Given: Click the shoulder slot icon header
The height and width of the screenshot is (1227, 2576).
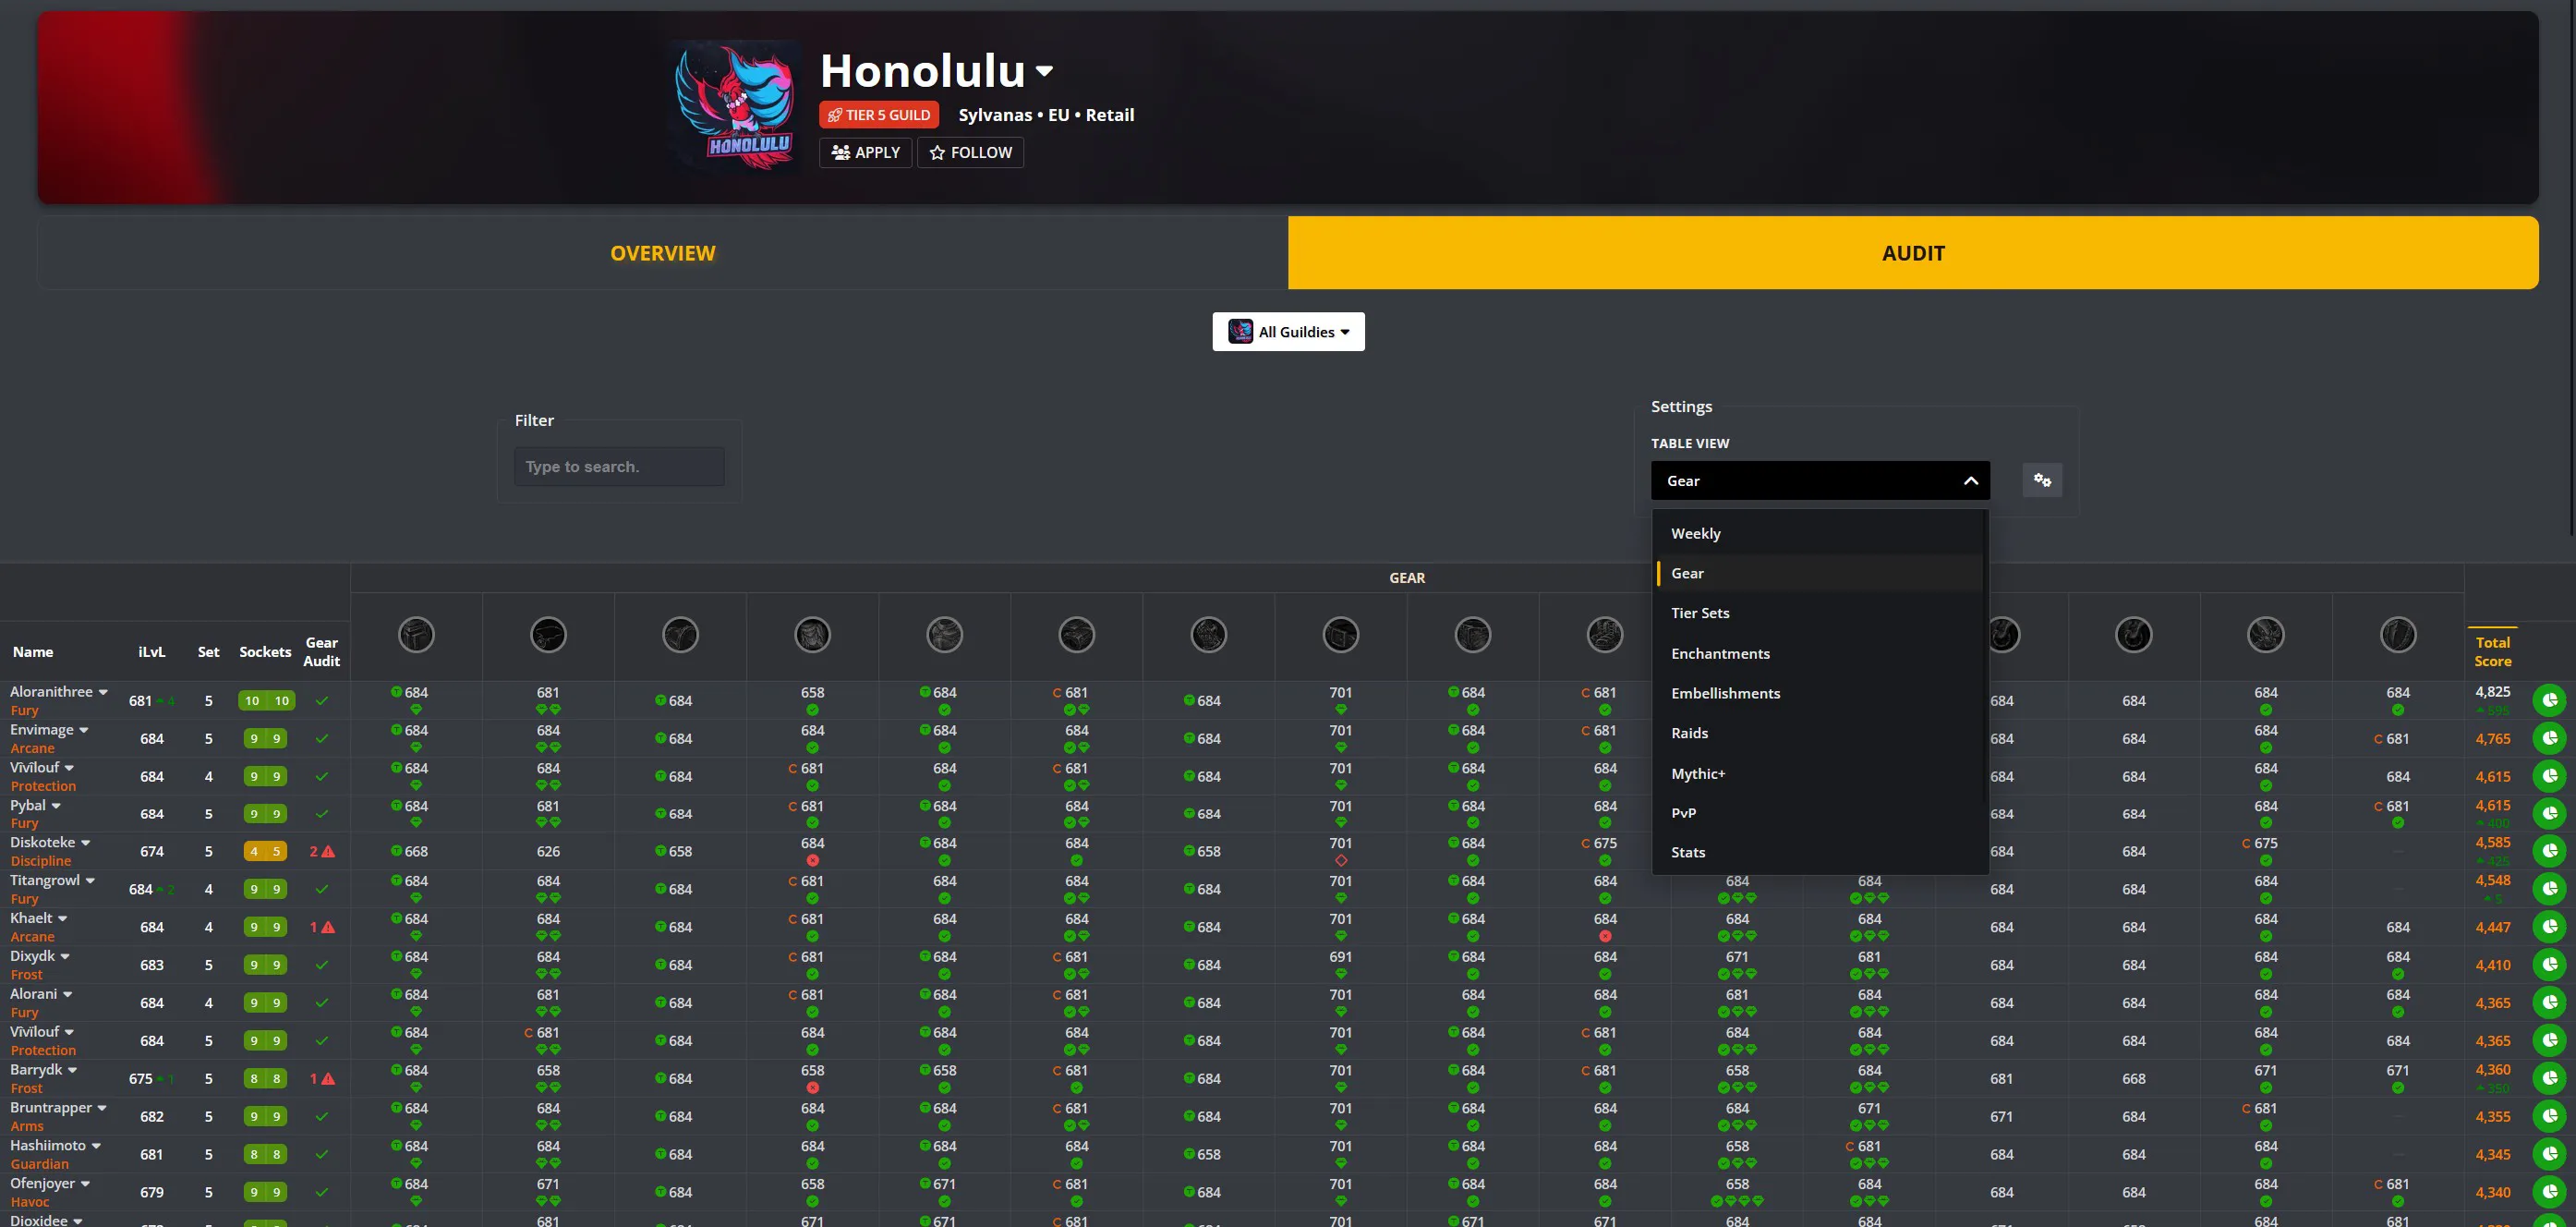Looking at the screenshot, I should pyautogui.click(x=680, y=635).
